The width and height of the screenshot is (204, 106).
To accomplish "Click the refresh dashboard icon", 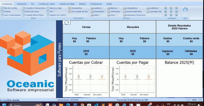I will (67, 23).
